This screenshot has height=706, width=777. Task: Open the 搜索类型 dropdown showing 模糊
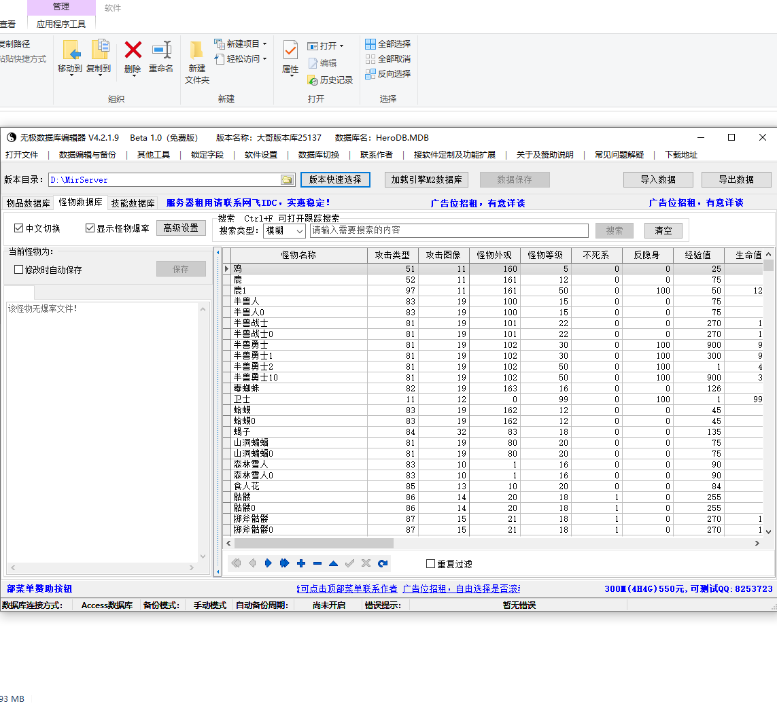coord(284,231)
